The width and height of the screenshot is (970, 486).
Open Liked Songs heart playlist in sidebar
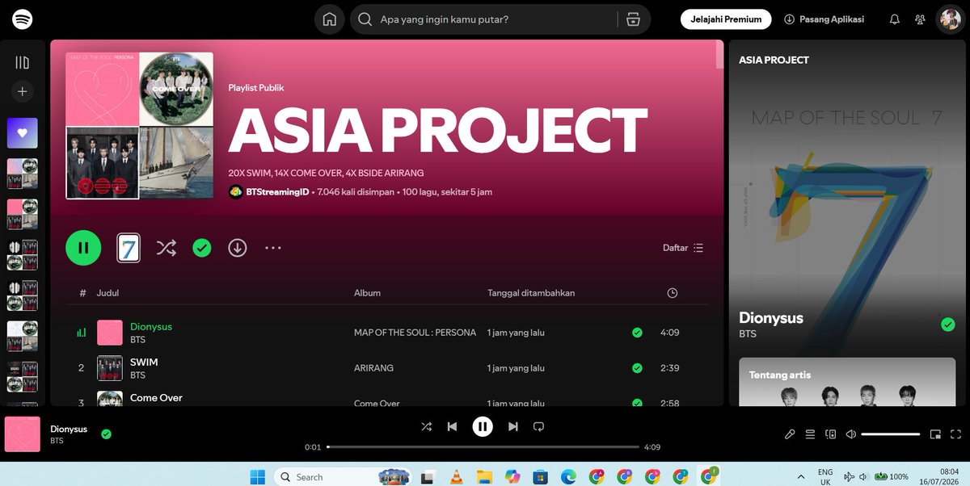(x=23, y=133)
